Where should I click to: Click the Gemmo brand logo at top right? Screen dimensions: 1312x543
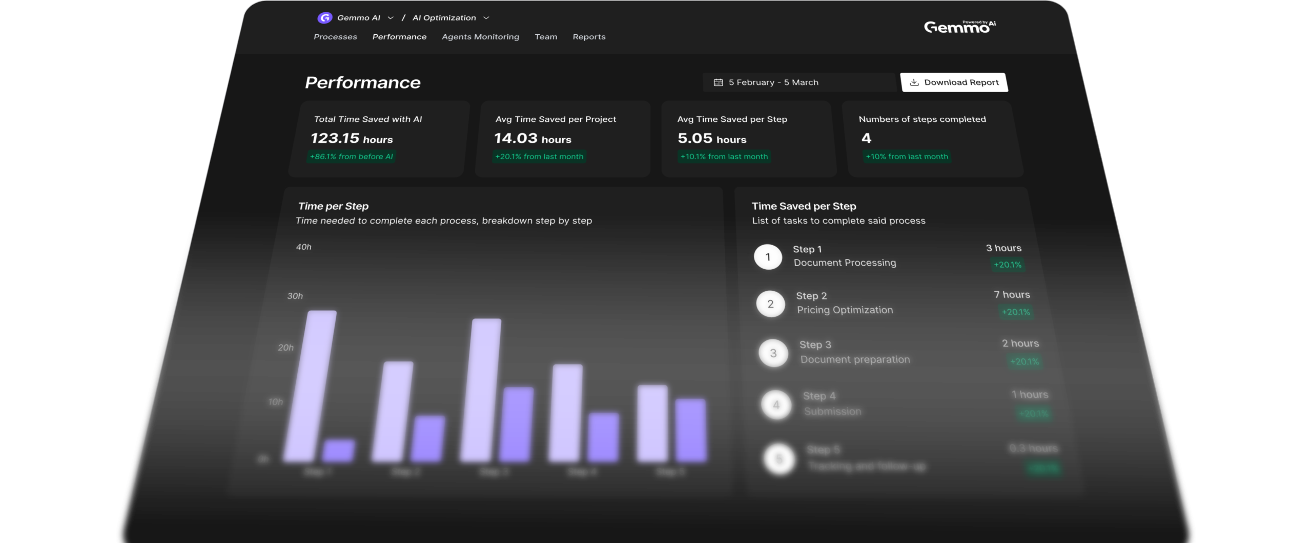click(x=959, y=27)
